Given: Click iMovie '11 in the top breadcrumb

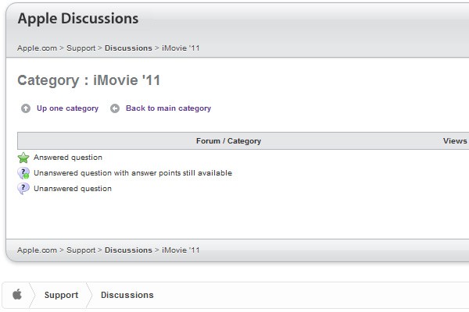Looking at the screenshot, I should tap(181, 48).
